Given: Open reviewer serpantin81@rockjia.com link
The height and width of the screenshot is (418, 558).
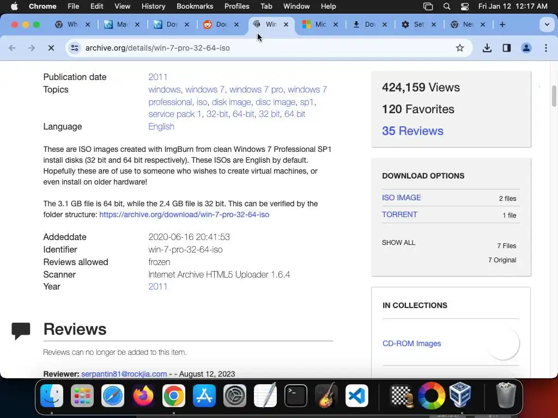Looking at the screenshot, I should click(124, 374).
